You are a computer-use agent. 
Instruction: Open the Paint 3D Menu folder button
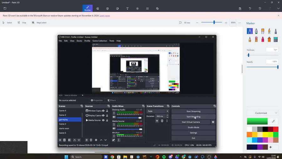[5, 8]
